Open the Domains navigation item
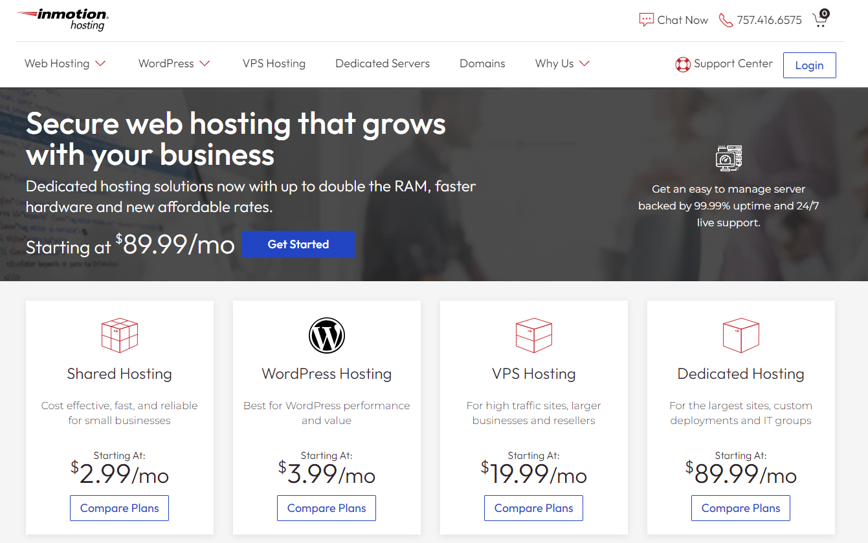Screen dimensions: 868x543 tap(482, 63)
